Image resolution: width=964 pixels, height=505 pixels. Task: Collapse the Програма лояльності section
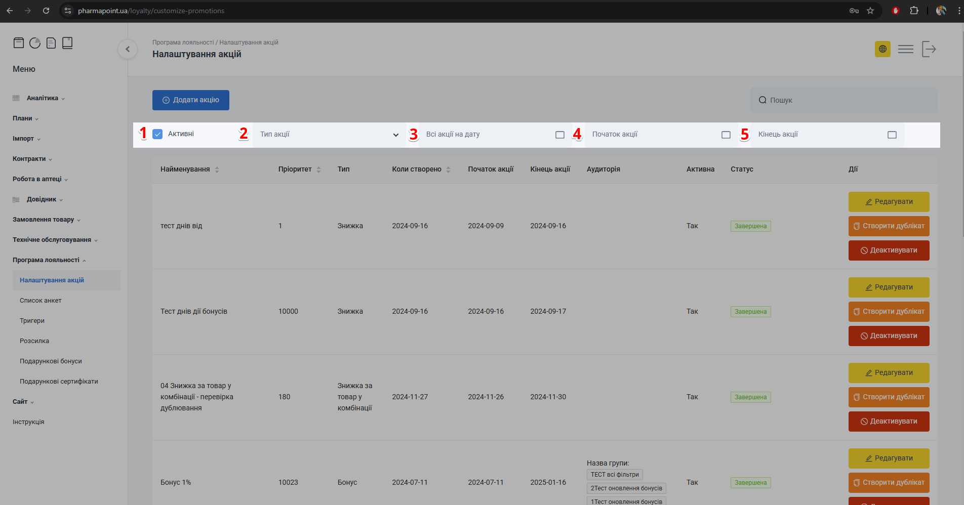click(x=49, y=260)
